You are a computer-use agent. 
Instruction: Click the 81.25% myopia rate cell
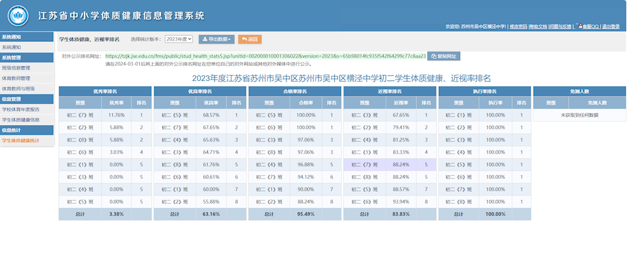(x=401, y=140)
